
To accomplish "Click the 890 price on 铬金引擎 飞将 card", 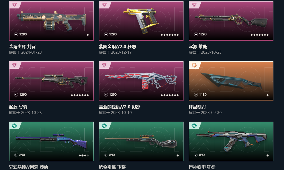I will pyautogui.click(x=112, y=155).
